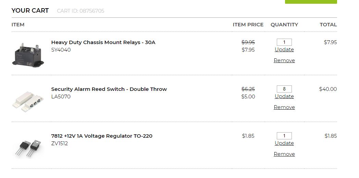The height and width of the screenshot is (178, 359).
Task: Update quantity for Heavy Duty Relays
Action: click(284, 50)
